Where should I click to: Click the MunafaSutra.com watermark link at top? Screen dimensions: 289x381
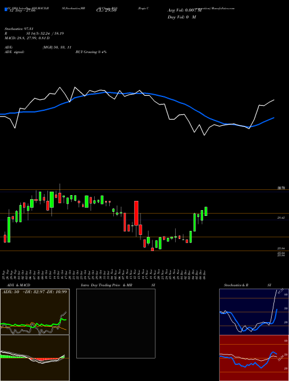(223, 8)
